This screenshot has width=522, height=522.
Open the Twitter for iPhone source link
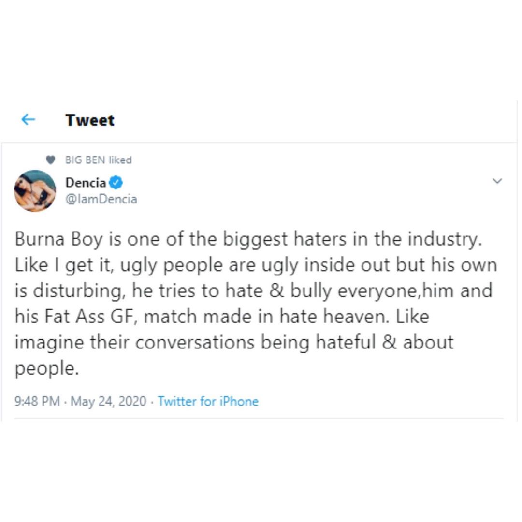click(x=208, y=401)
